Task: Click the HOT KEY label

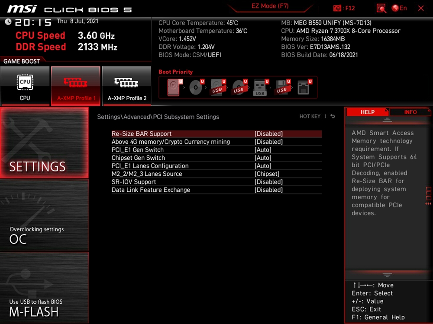Action: click(310, 117)
